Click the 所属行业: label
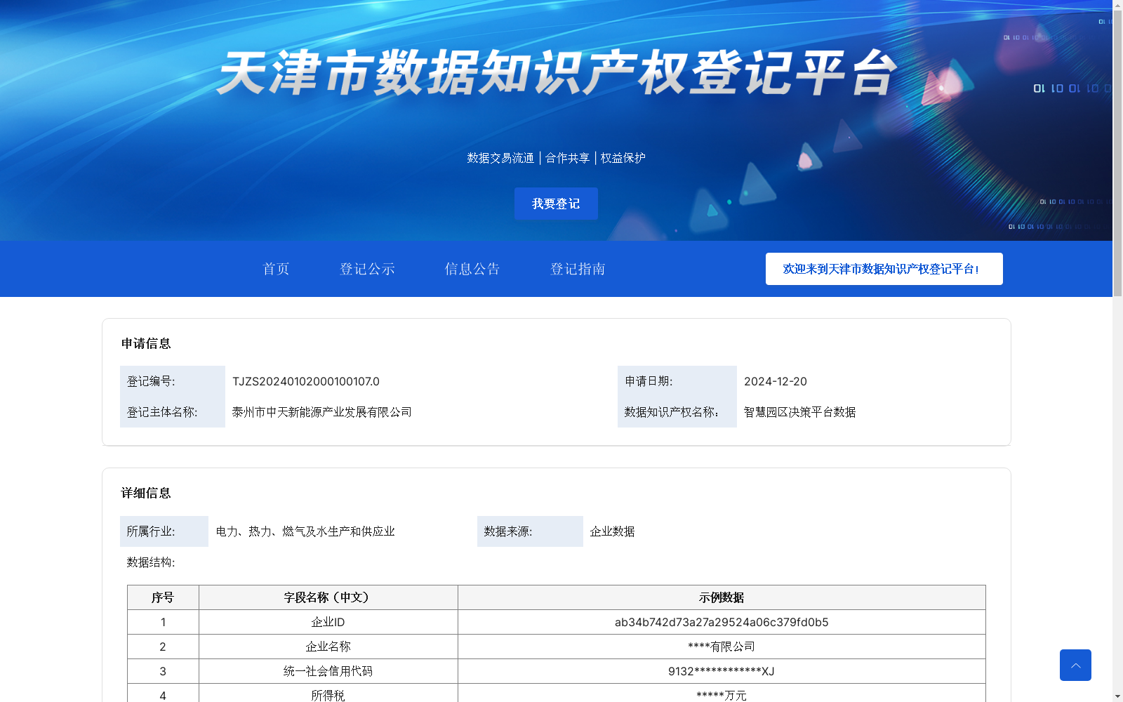 (151, 531)
